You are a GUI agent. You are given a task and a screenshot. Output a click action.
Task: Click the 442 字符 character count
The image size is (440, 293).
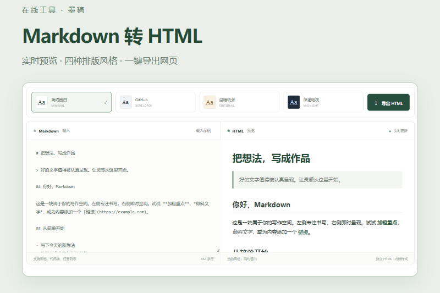[207, 259]
